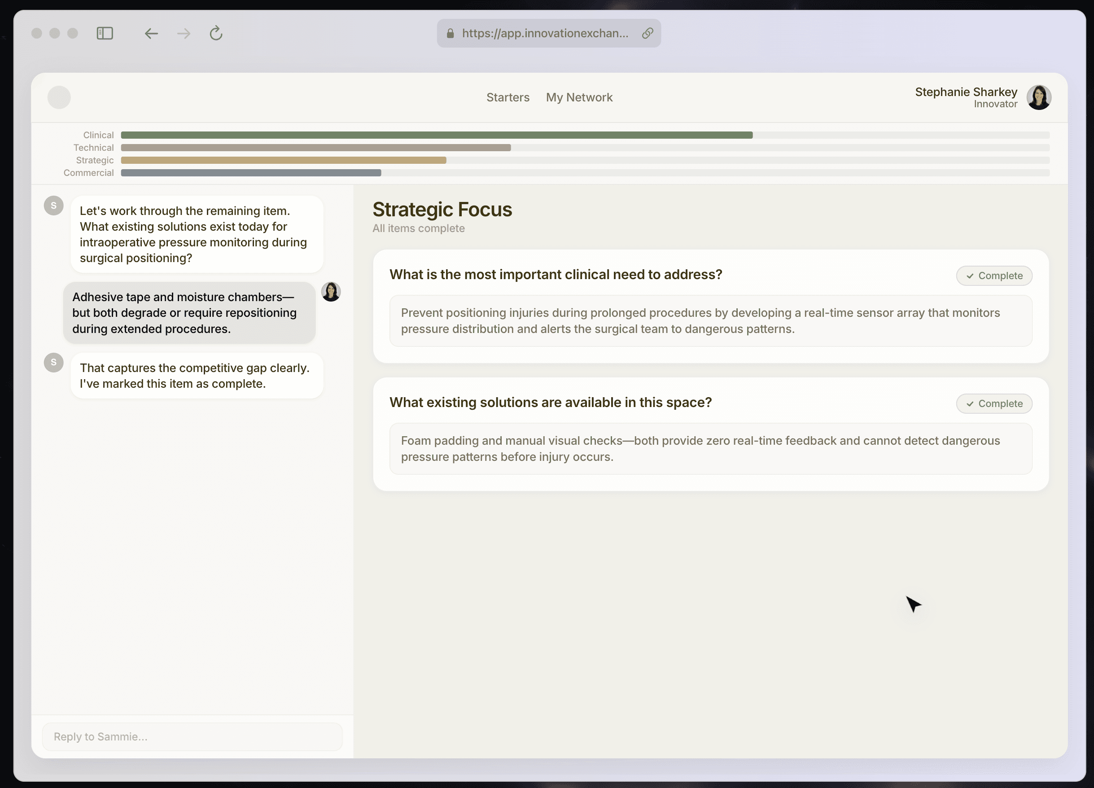
Task: Open the My Network tab
Action: pos(579,97)
